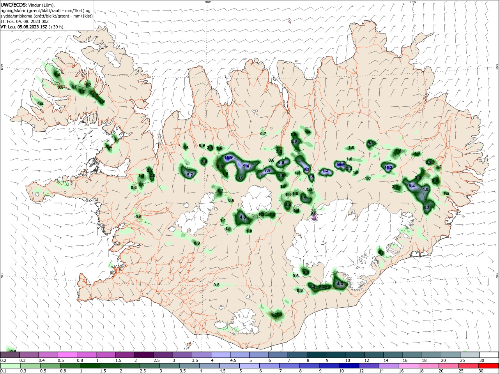Click the 9.3 rainfall value
The image size is (499, 374).
[306, 169]
